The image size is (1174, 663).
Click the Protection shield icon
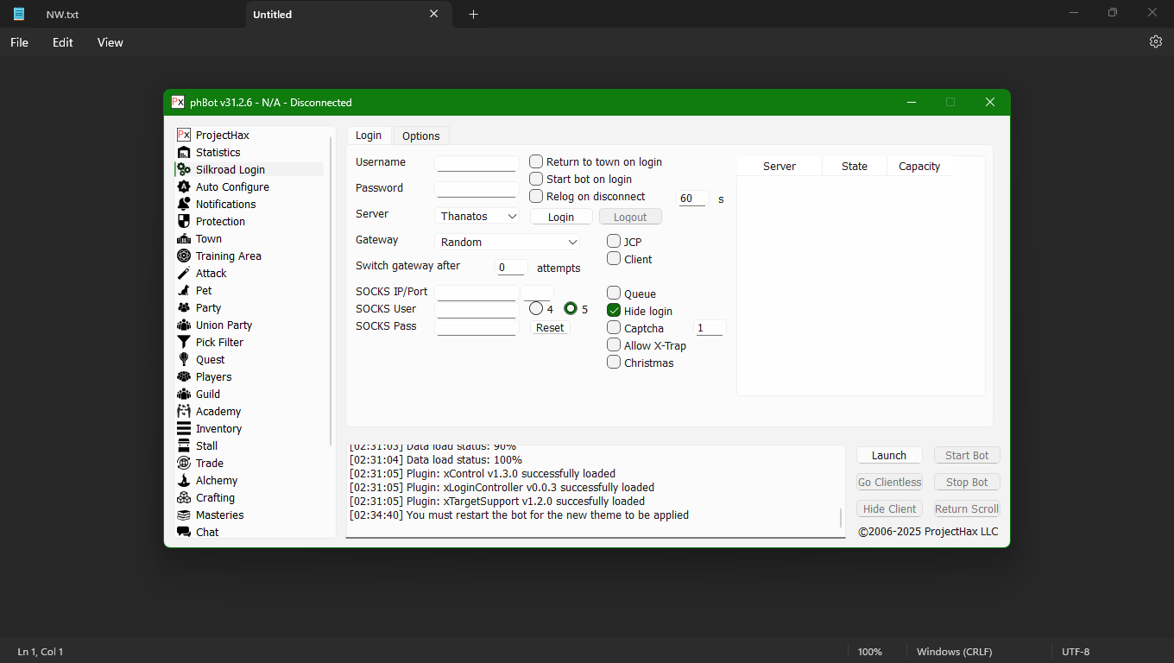click(184, 222)
